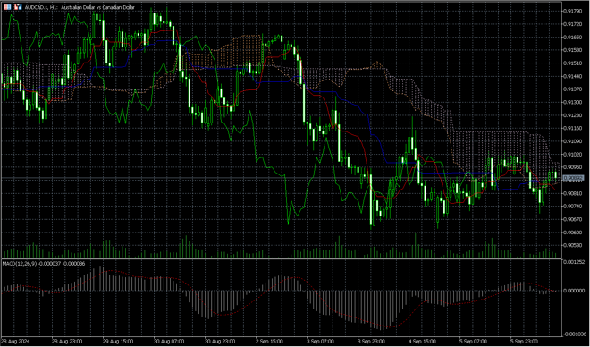Click the 0.001252 MACD scale value
Image resolution: width=590 pixels, height=347 pixels.
[x=574, y=262]
